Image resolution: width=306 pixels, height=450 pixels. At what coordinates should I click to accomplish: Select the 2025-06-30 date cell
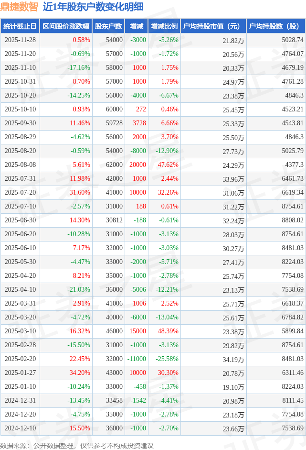pos(20,220)
